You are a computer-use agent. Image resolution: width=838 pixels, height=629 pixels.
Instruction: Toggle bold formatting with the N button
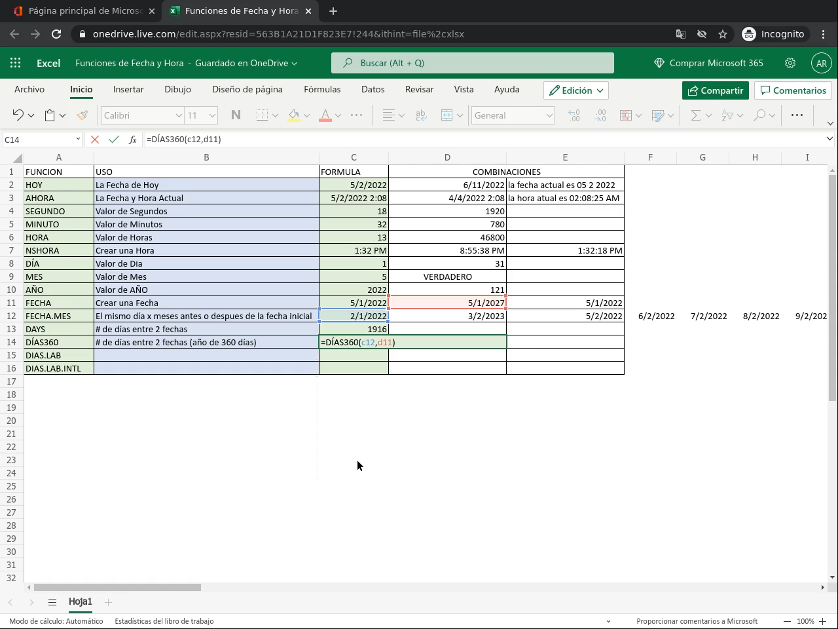point(236,115)
